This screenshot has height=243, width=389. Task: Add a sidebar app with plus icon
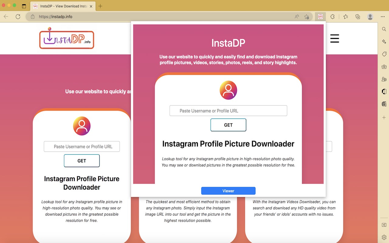[x=384, y=118]
